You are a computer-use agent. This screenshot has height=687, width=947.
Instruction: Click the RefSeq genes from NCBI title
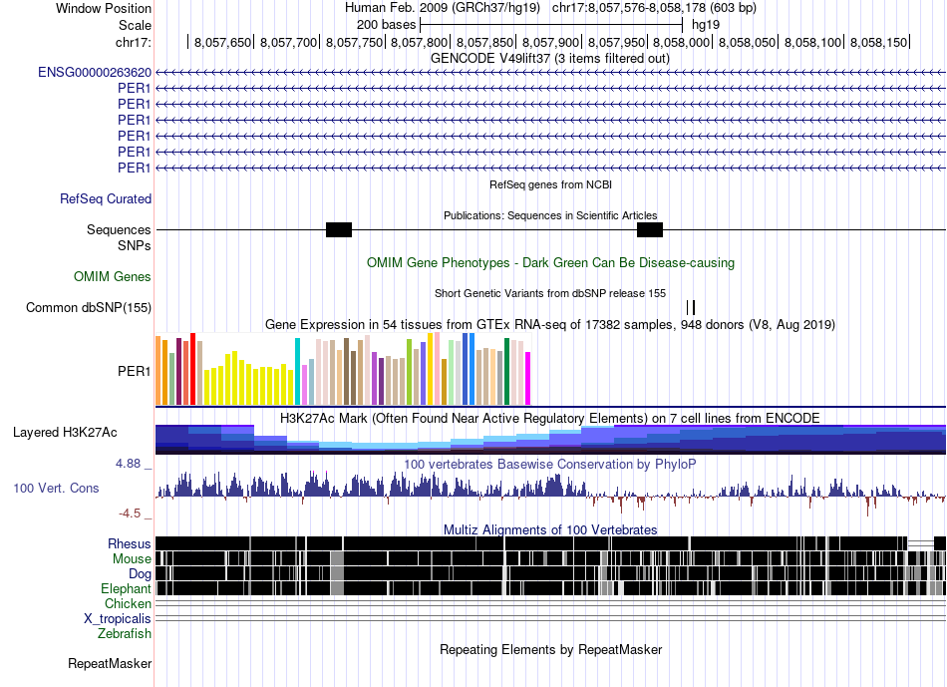[x=551, y=184]
